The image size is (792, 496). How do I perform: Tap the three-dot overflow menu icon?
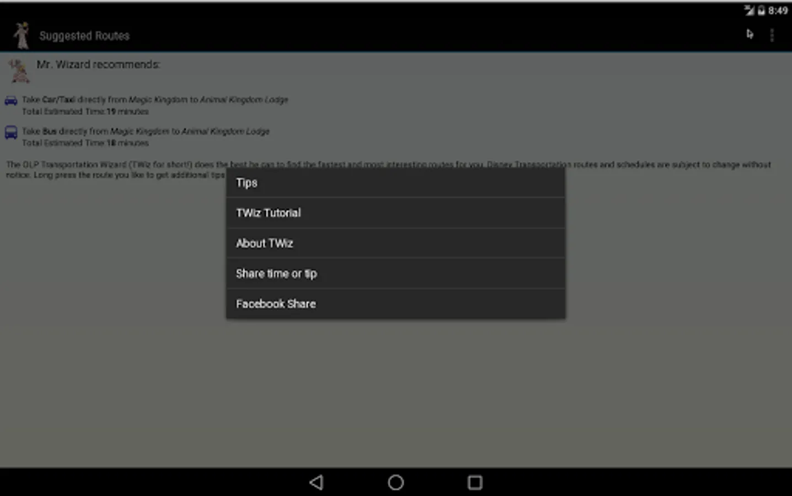point(772,35)
